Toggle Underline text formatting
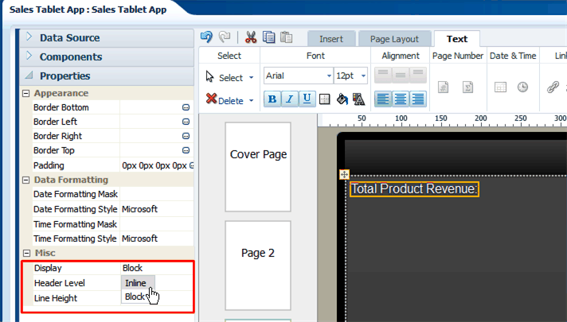This screenshot has height=322, width=567. tap(307, 99)
